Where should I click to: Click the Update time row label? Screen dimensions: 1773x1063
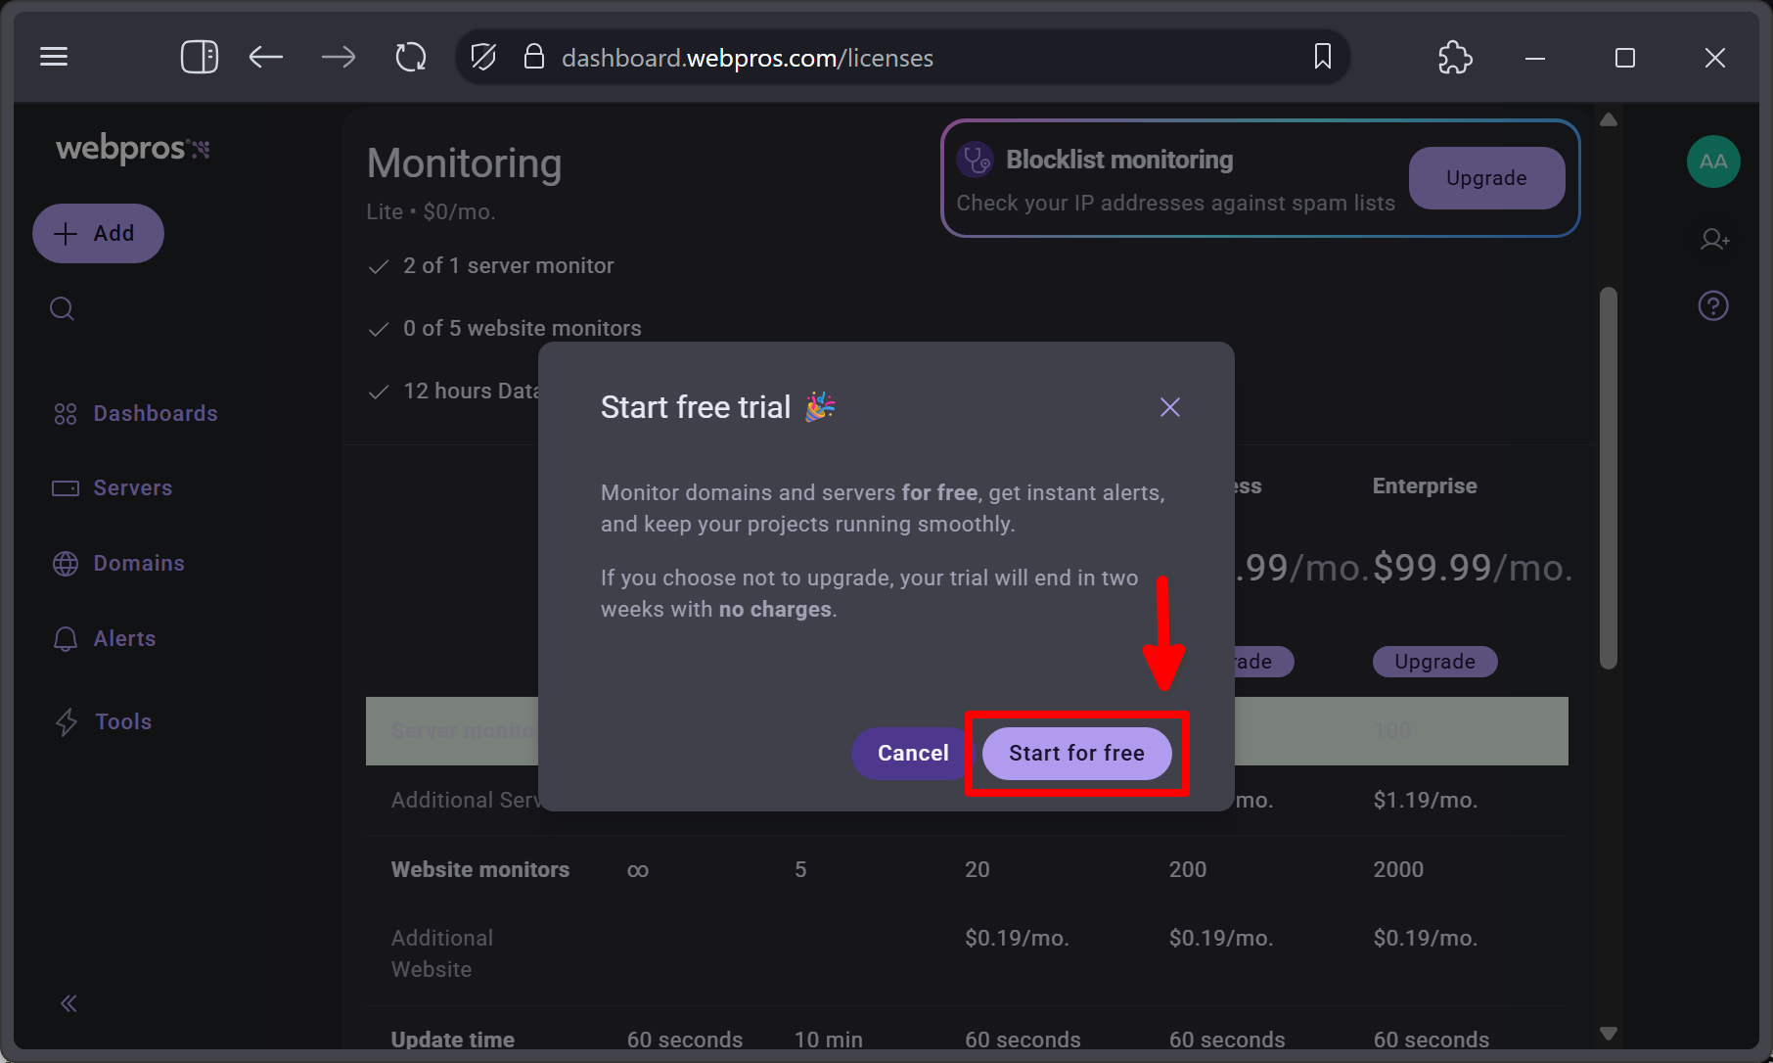click(452, 1040)
